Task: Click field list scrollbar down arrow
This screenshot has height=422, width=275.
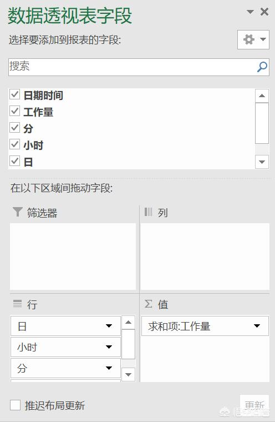Action: (262, 162)
